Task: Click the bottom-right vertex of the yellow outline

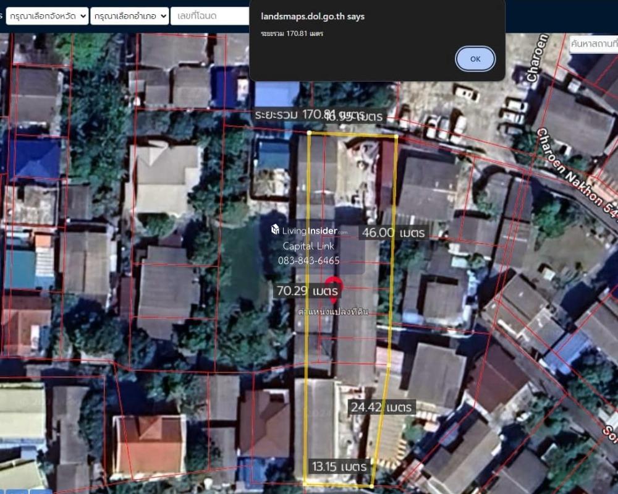Action: 371,486
